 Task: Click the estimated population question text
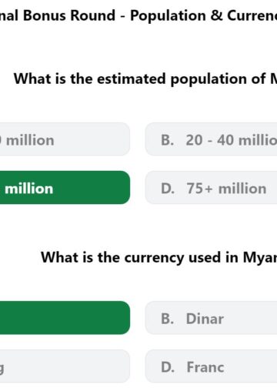pos(145,79)
